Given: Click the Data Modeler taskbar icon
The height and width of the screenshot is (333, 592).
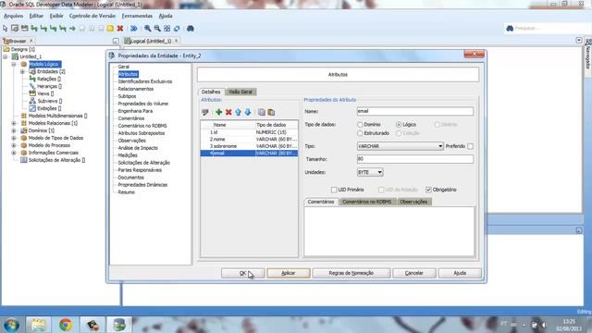Looking at the screenshot, I should coord(119,325).
